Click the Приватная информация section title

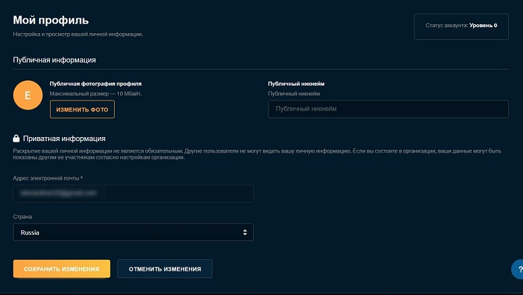click(x=64, y=138)
